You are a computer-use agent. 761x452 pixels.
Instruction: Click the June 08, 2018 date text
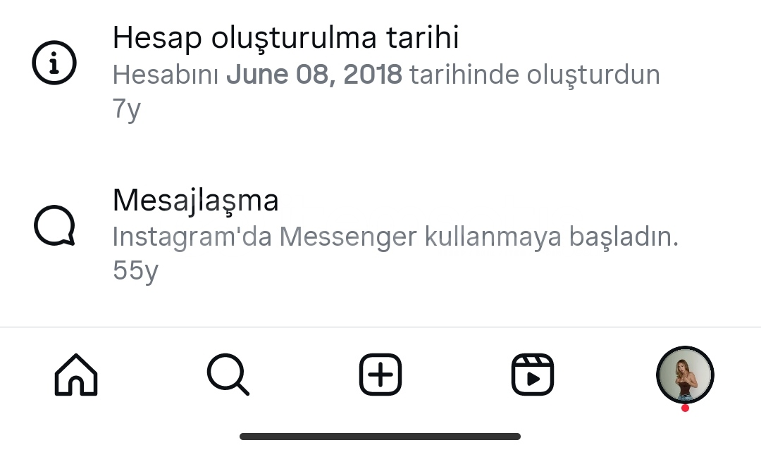pyautogui.click(x=314, y=75)
